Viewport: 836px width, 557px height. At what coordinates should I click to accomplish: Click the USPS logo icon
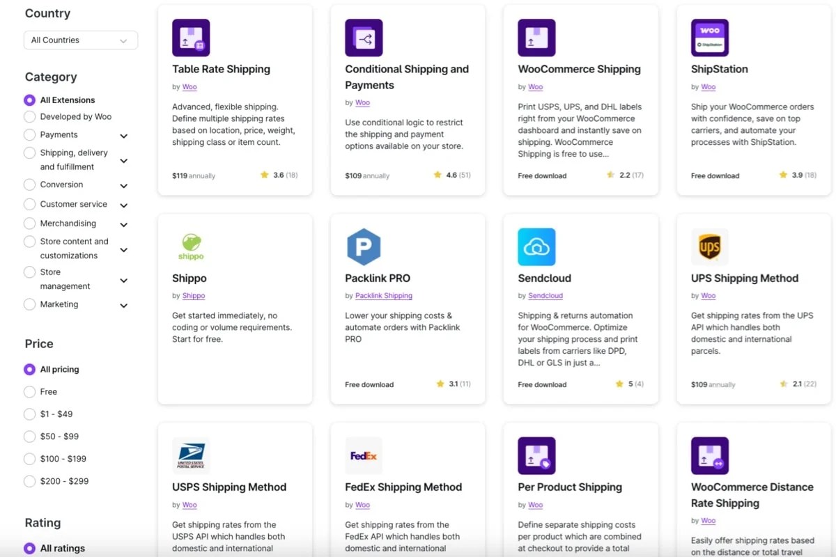click(x=191, y=455)
